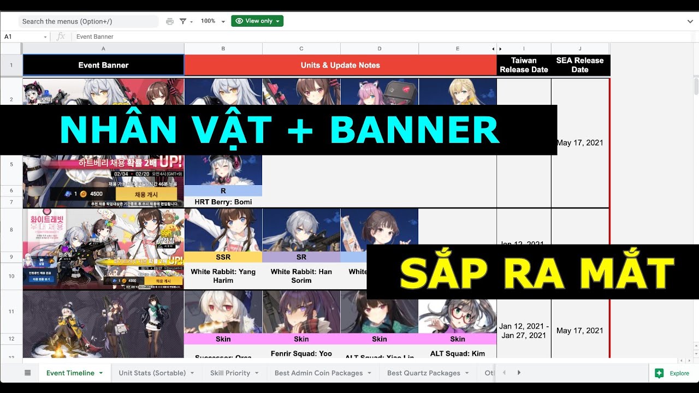Open the all sheets list icon

click(28, 373)
